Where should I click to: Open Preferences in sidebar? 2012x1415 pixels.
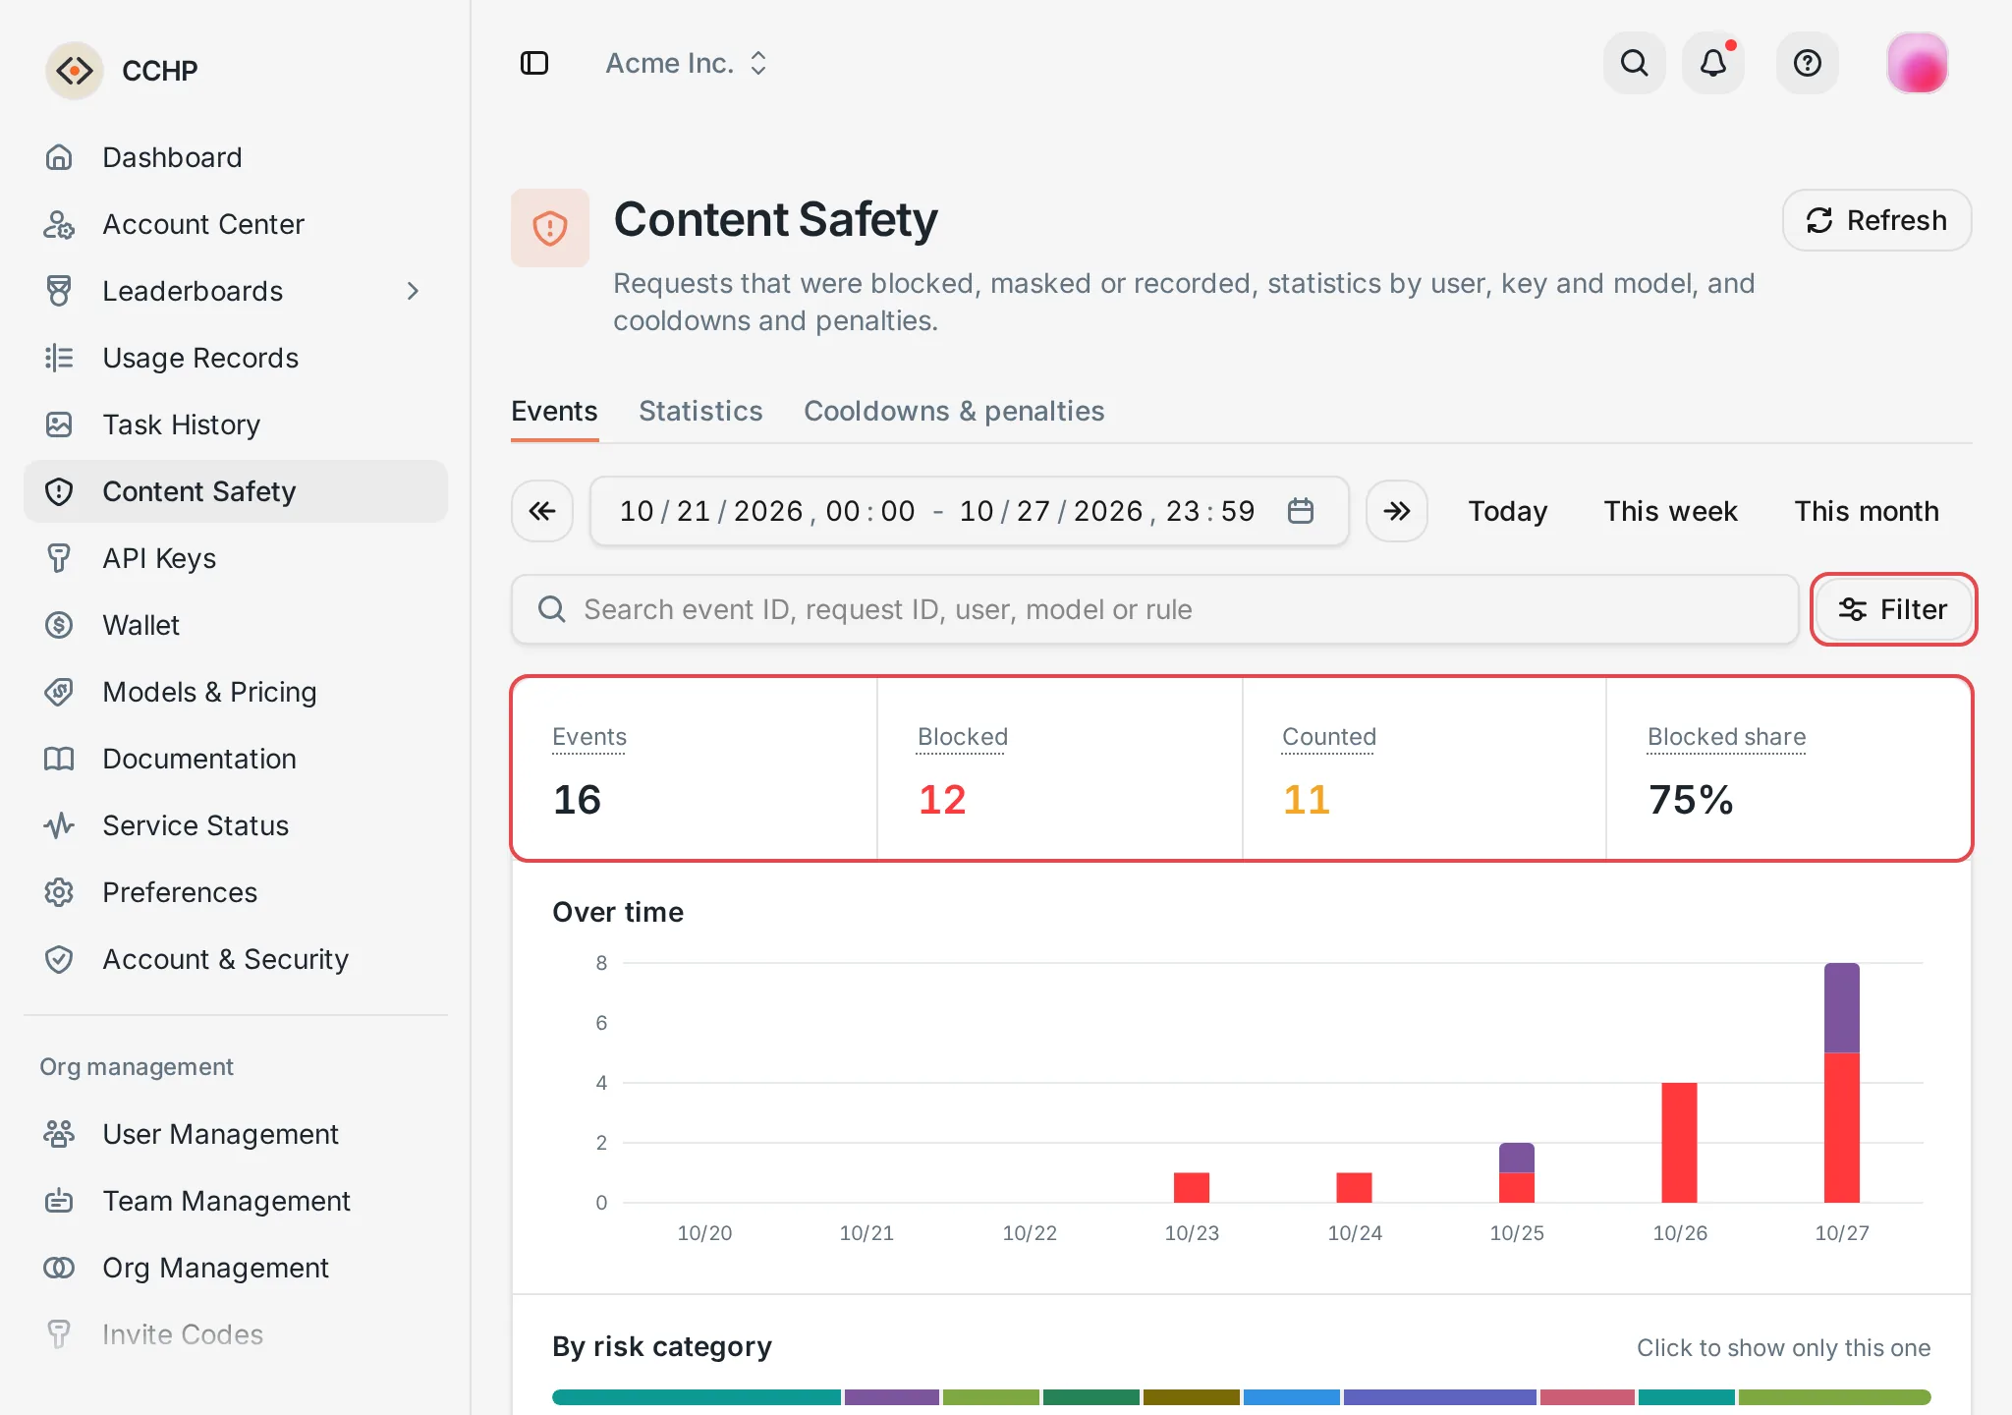point(236,892)
